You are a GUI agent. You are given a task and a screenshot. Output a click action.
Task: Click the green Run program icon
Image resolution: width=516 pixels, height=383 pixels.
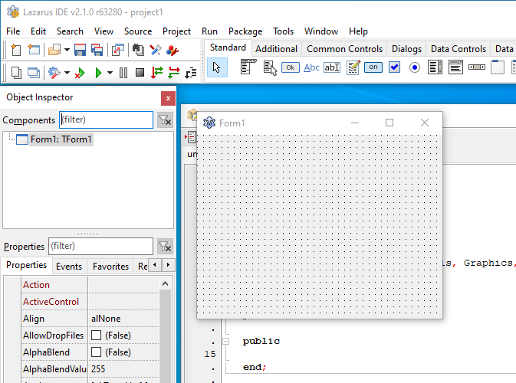98,73
